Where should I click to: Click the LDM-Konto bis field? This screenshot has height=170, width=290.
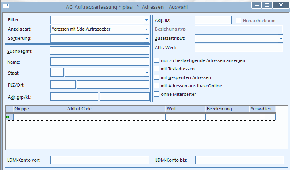[x=240, y=160]
